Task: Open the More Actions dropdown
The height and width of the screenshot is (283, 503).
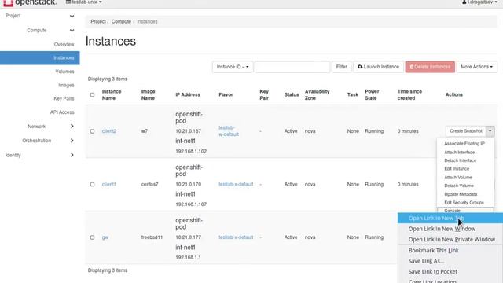Action: [477, 67]
